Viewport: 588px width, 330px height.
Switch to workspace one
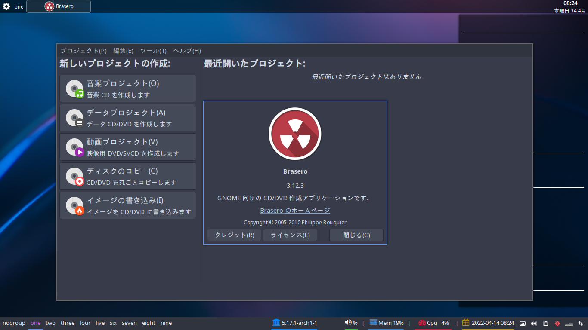click(36, 323)
